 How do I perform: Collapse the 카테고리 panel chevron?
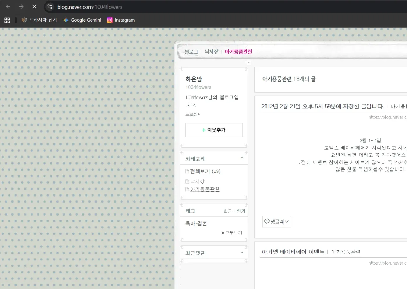click(x=242, y=157)
